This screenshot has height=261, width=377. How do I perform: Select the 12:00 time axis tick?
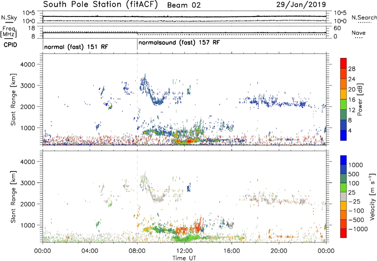[x=184, y=251]
